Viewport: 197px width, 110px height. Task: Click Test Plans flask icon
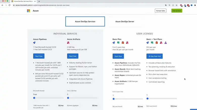[166, 43]
